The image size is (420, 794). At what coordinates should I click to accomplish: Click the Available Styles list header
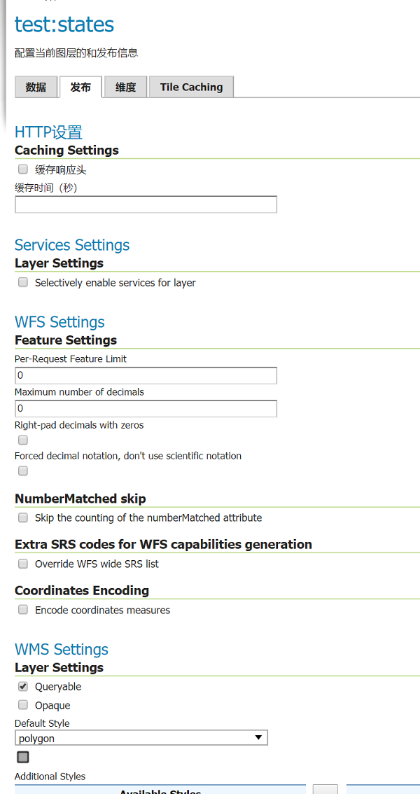click(x=160, y=790)
